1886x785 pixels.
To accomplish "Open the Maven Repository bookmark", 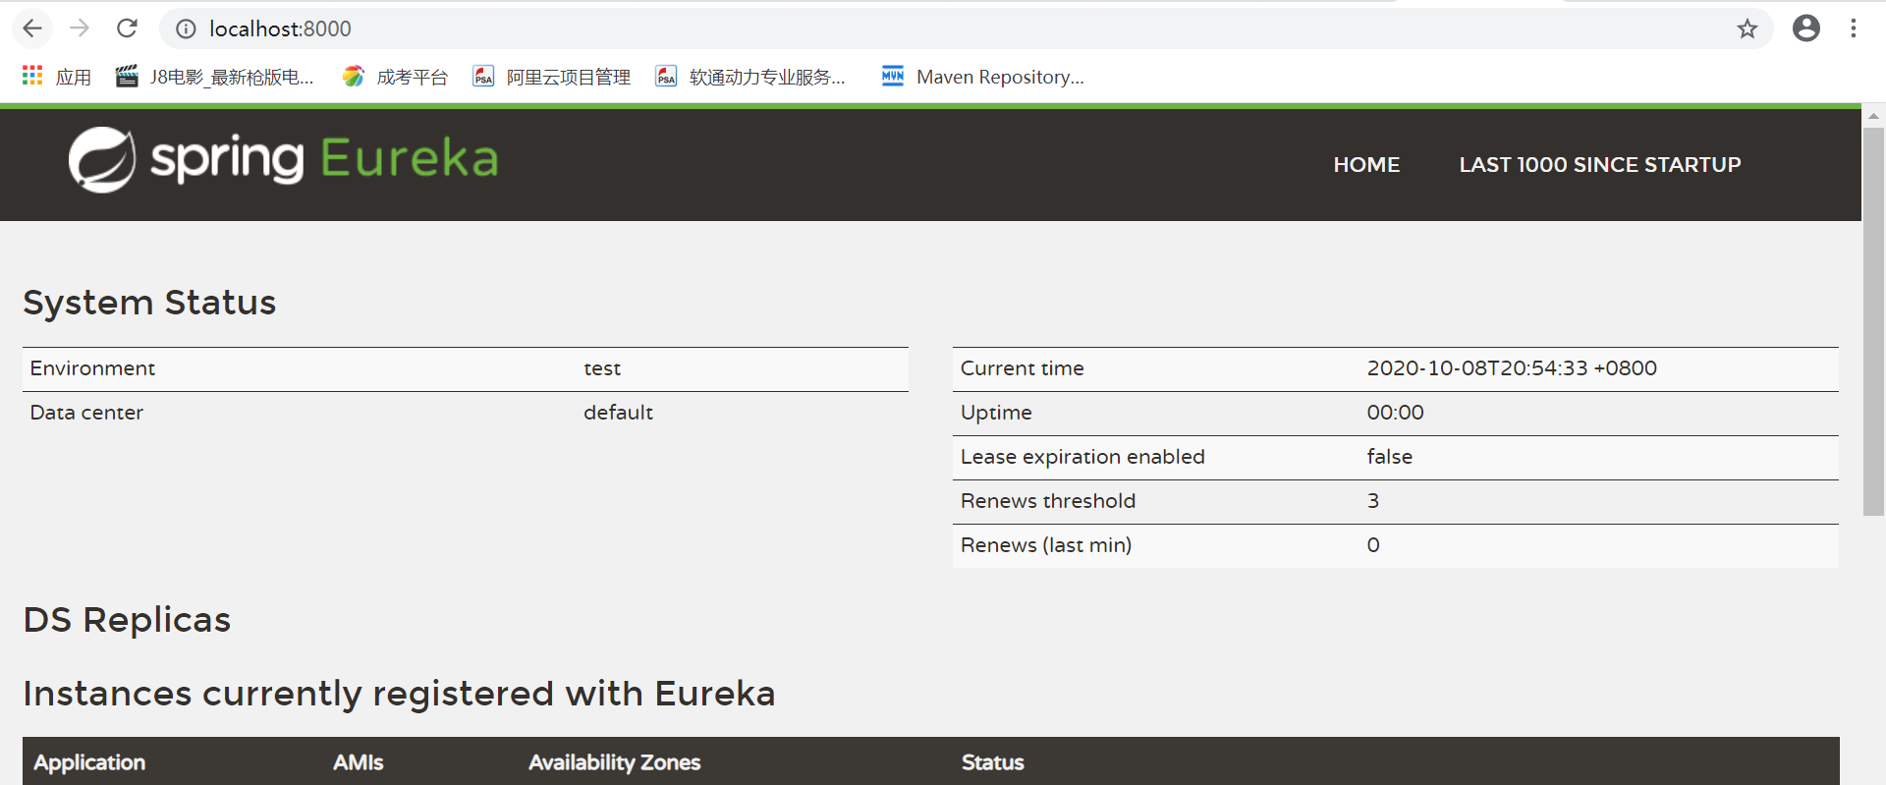I will 982,77.
